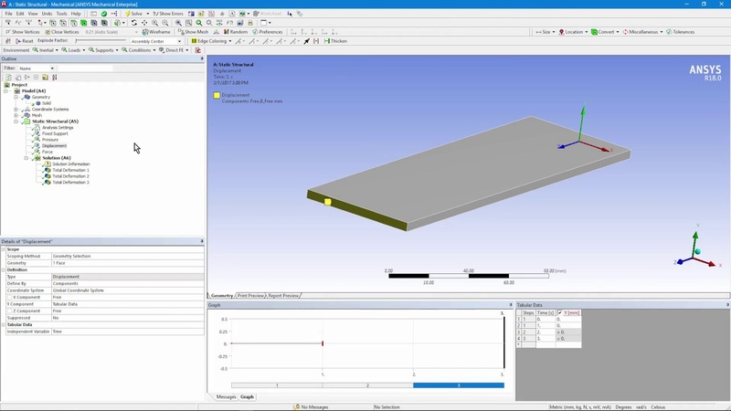Open the Assembly Center dropdown
Viewport: 731px width, 411px height.
click(x=179, y=41)
